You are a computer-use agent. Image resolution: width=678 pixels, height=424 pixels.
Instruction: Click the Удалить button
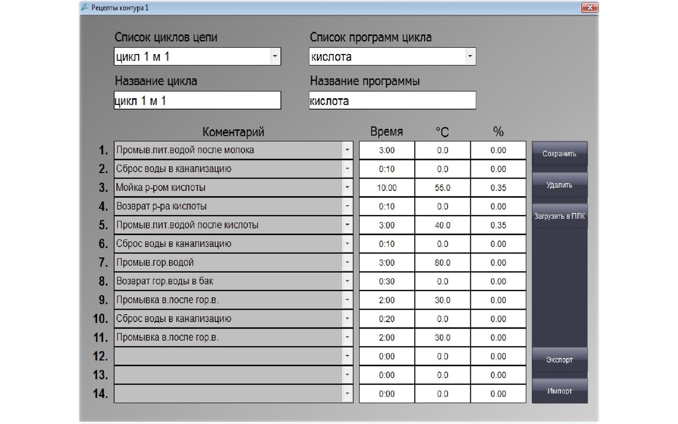point(559,185)
